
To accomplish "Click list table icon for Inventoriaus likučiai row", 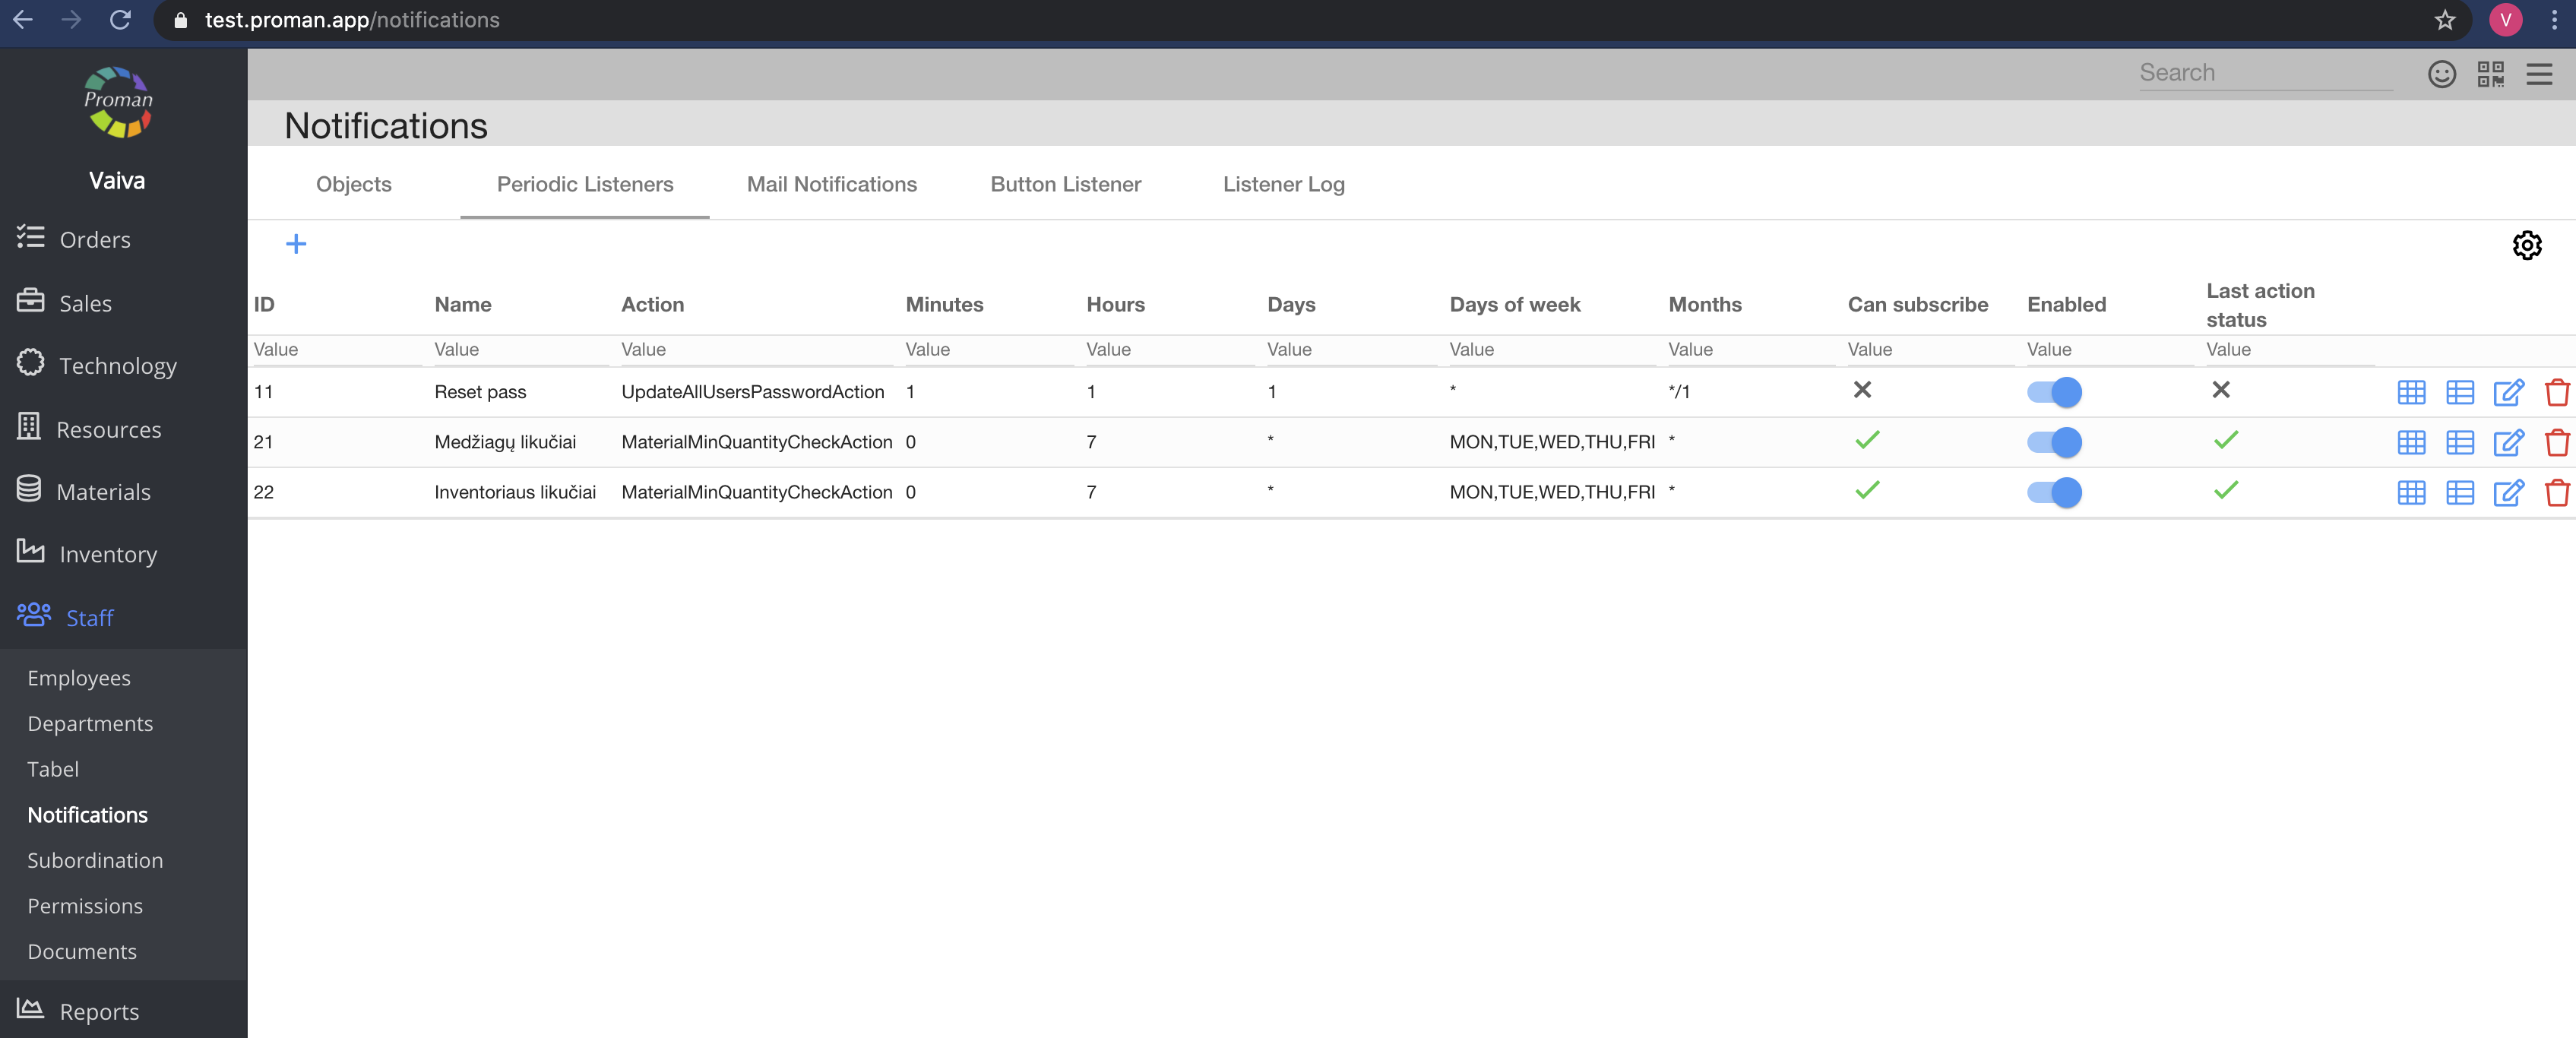I will [2459, 492].
